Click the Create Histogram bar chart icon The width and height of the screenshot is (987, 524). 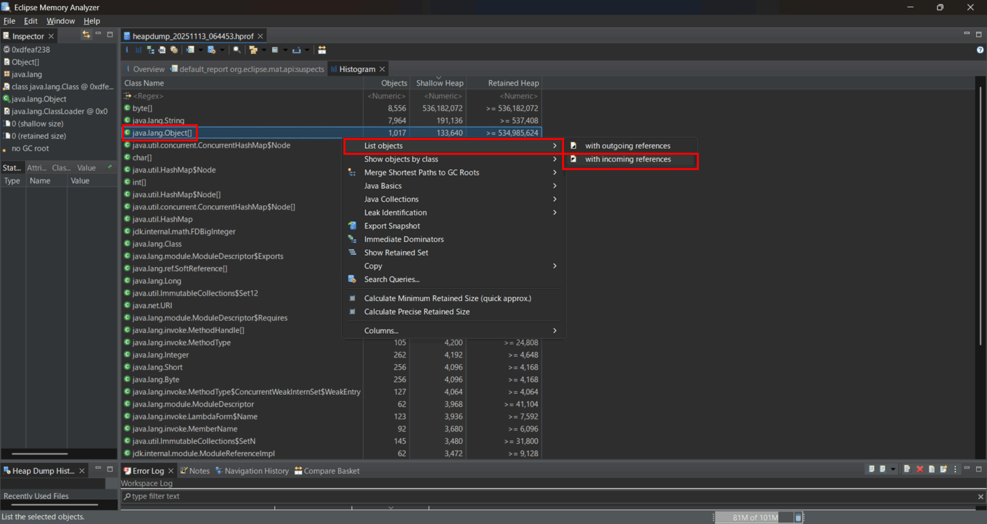138,49
